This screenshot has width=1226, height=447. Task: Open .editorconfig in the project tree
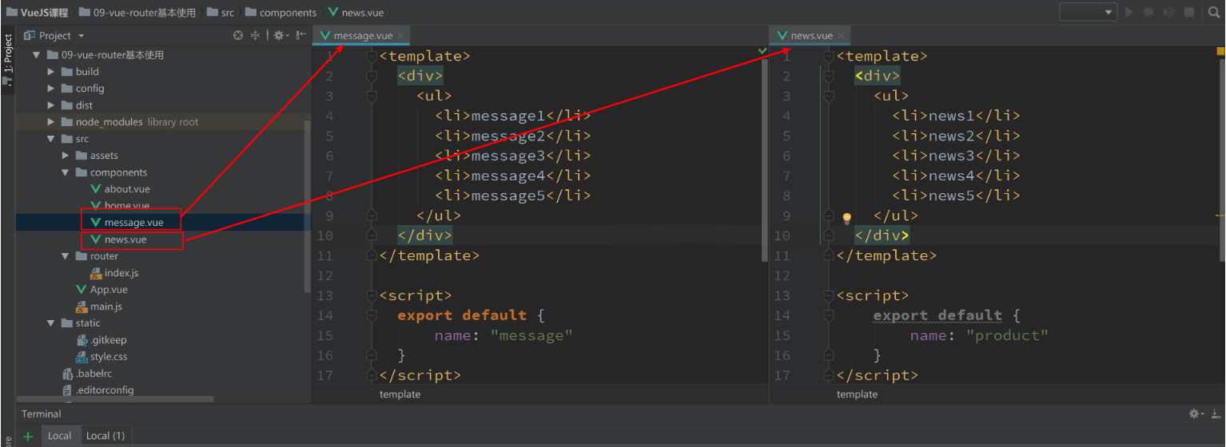[x=98, y=390]
